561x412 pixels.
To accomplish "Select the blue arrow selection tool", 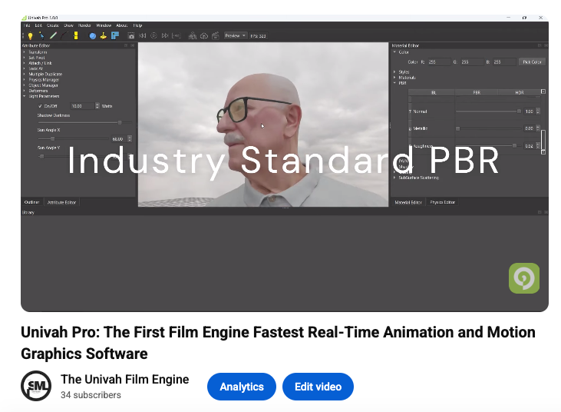I will pos(42,36).
